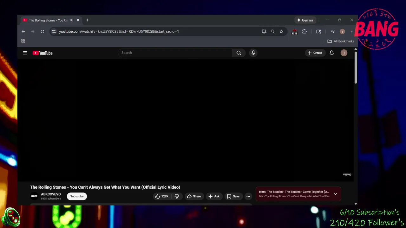Go forward in browser history
The image size is (406, 228).
click(x=33, y=31)
